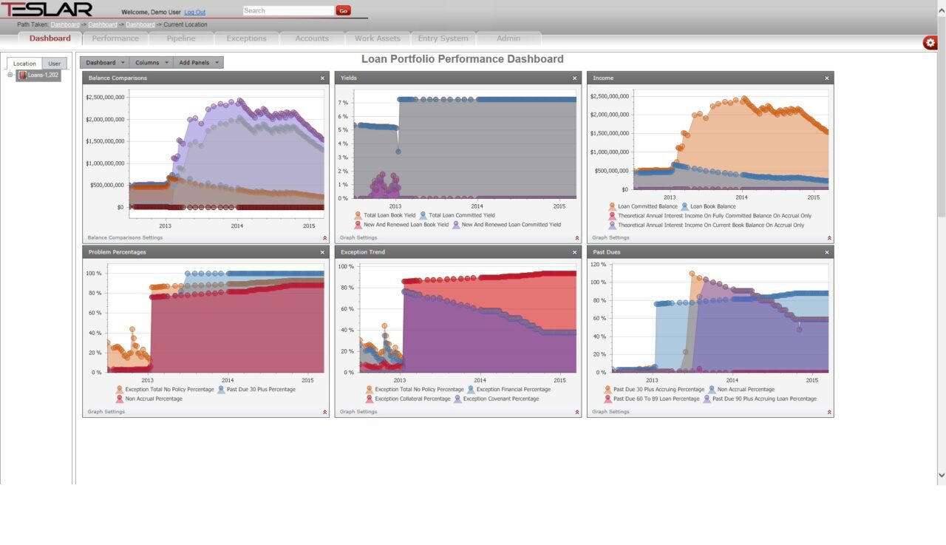946x545 pixels.
Task: Toggle Theoretical Income On Current Book Balance legend
Action: tap(706, 225)
